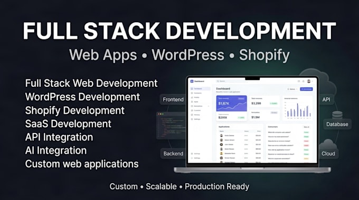Click the blue $1,67K revenue card
Viewport: 359px width, 200px height.
232,103
